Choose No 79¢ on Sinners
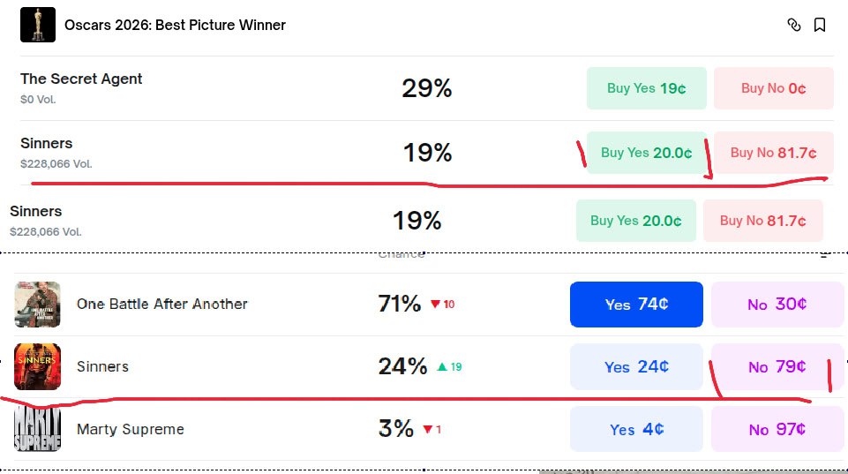The image size is (848, 474). [777, 366]
